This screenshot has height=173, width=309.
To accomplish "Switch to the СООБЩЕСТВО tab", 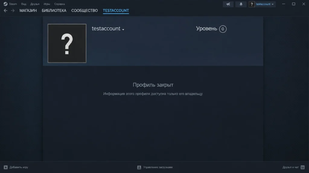I will coord(84,11).
